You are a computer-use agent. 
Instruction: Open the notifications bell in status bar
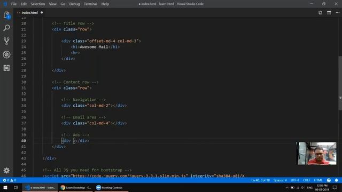(336, 180)
